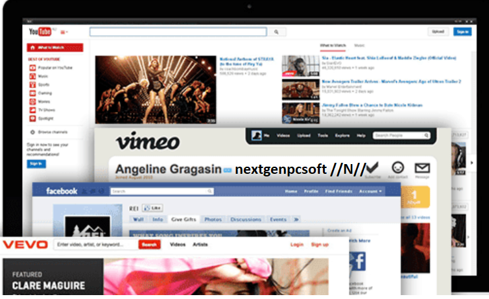
Task: Click the YouTube search input field
Action: click(178, 32)
